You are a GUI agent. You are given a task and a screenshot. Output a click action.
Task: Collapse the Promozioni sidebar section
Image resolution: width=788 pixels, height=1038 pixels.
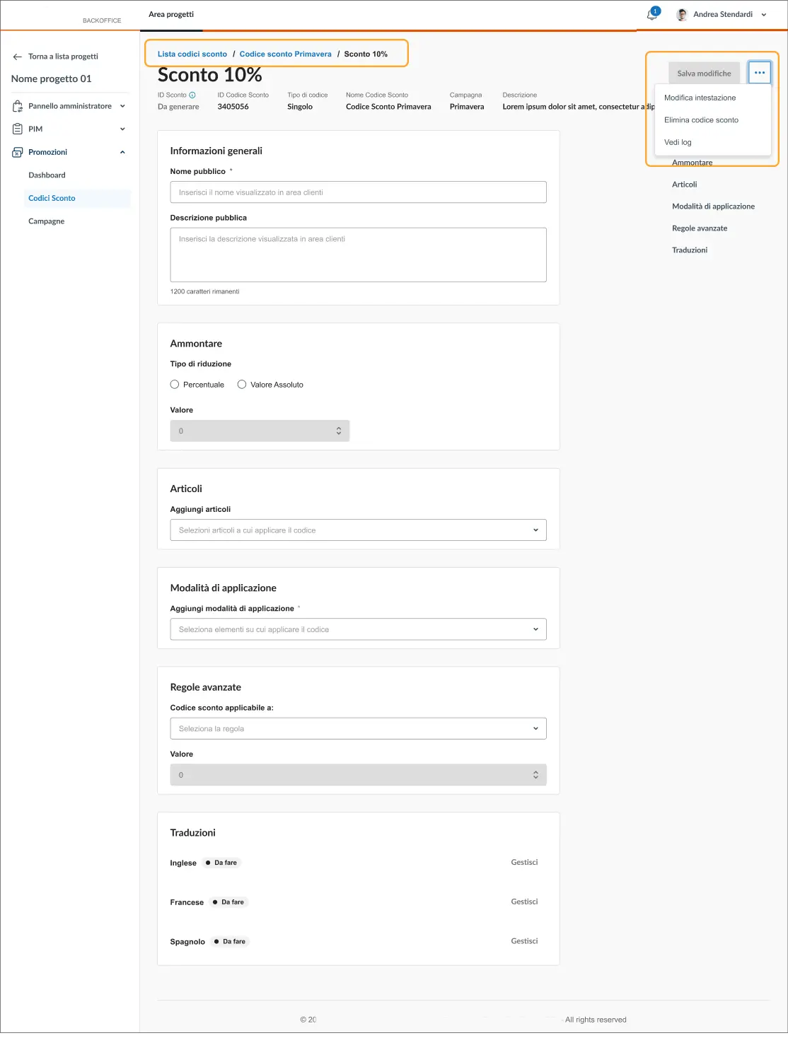coord(122,152)
